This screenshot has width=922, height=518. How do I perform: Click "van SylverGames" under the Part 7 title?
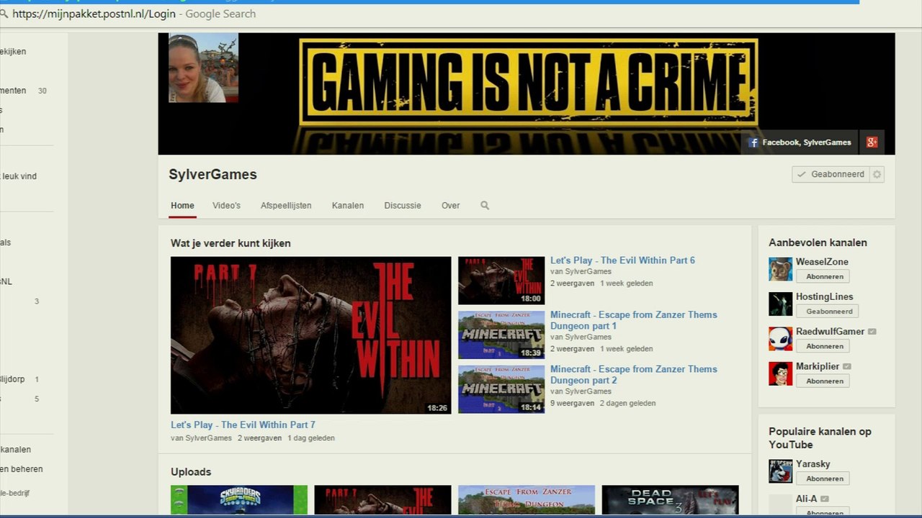[x=201, y=438]
